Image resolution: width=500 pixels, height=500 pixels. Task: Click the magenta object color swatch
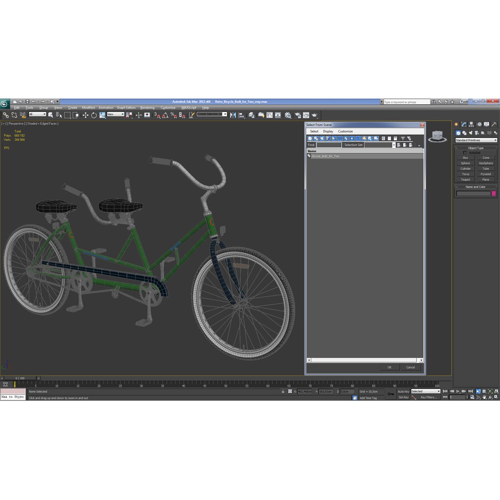[494, 193]
